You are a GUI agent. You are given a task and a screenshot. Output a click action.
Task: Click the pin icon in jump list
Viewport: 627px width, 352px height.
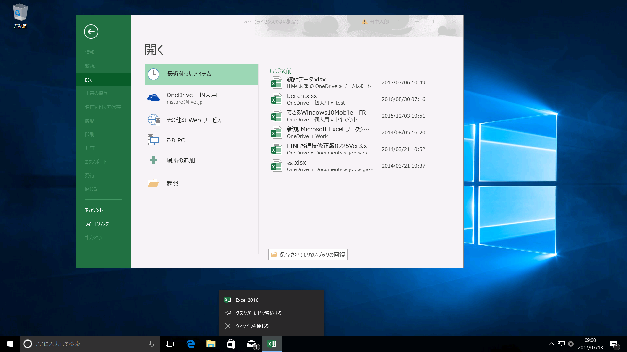(x=228, y=313)
